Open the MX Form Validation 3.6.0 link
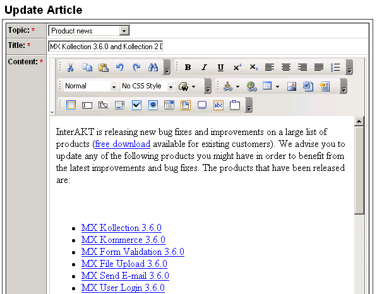This screenshot has width=377, height=294. (x=133, y=252)
